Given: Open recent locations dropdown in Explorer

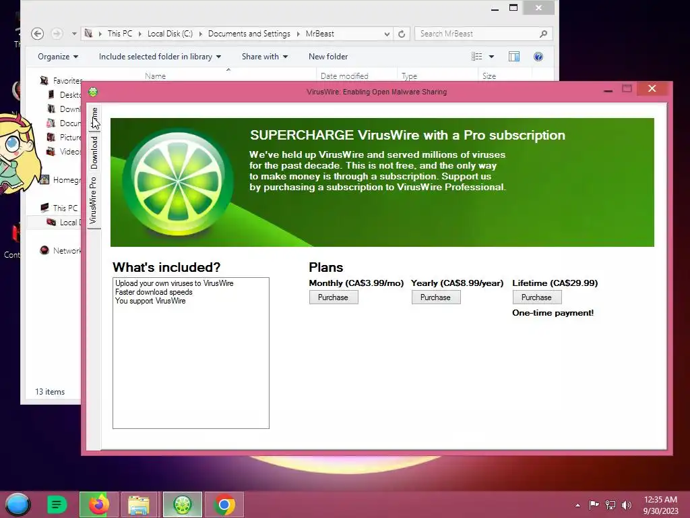Looking at the screenshot, I should pyautogui.click(x=74, y=34).
